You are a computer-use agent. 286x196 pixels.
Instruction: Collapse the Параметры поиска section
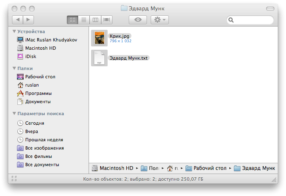14,114
